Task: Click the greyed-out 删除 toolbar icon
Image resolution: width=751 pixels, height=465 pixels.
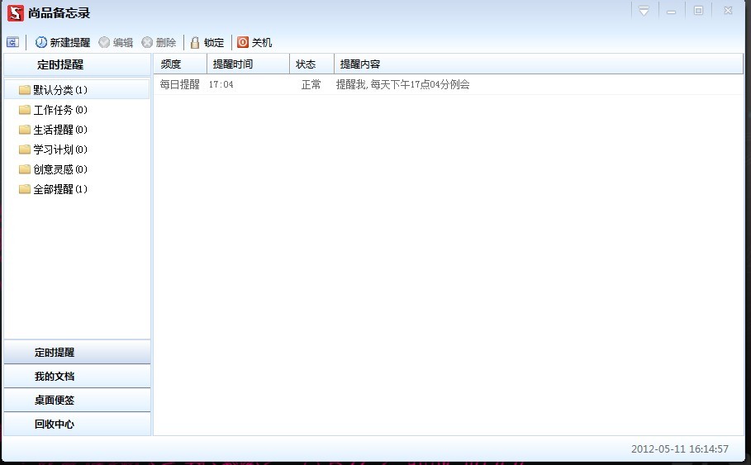Action: 147,42
